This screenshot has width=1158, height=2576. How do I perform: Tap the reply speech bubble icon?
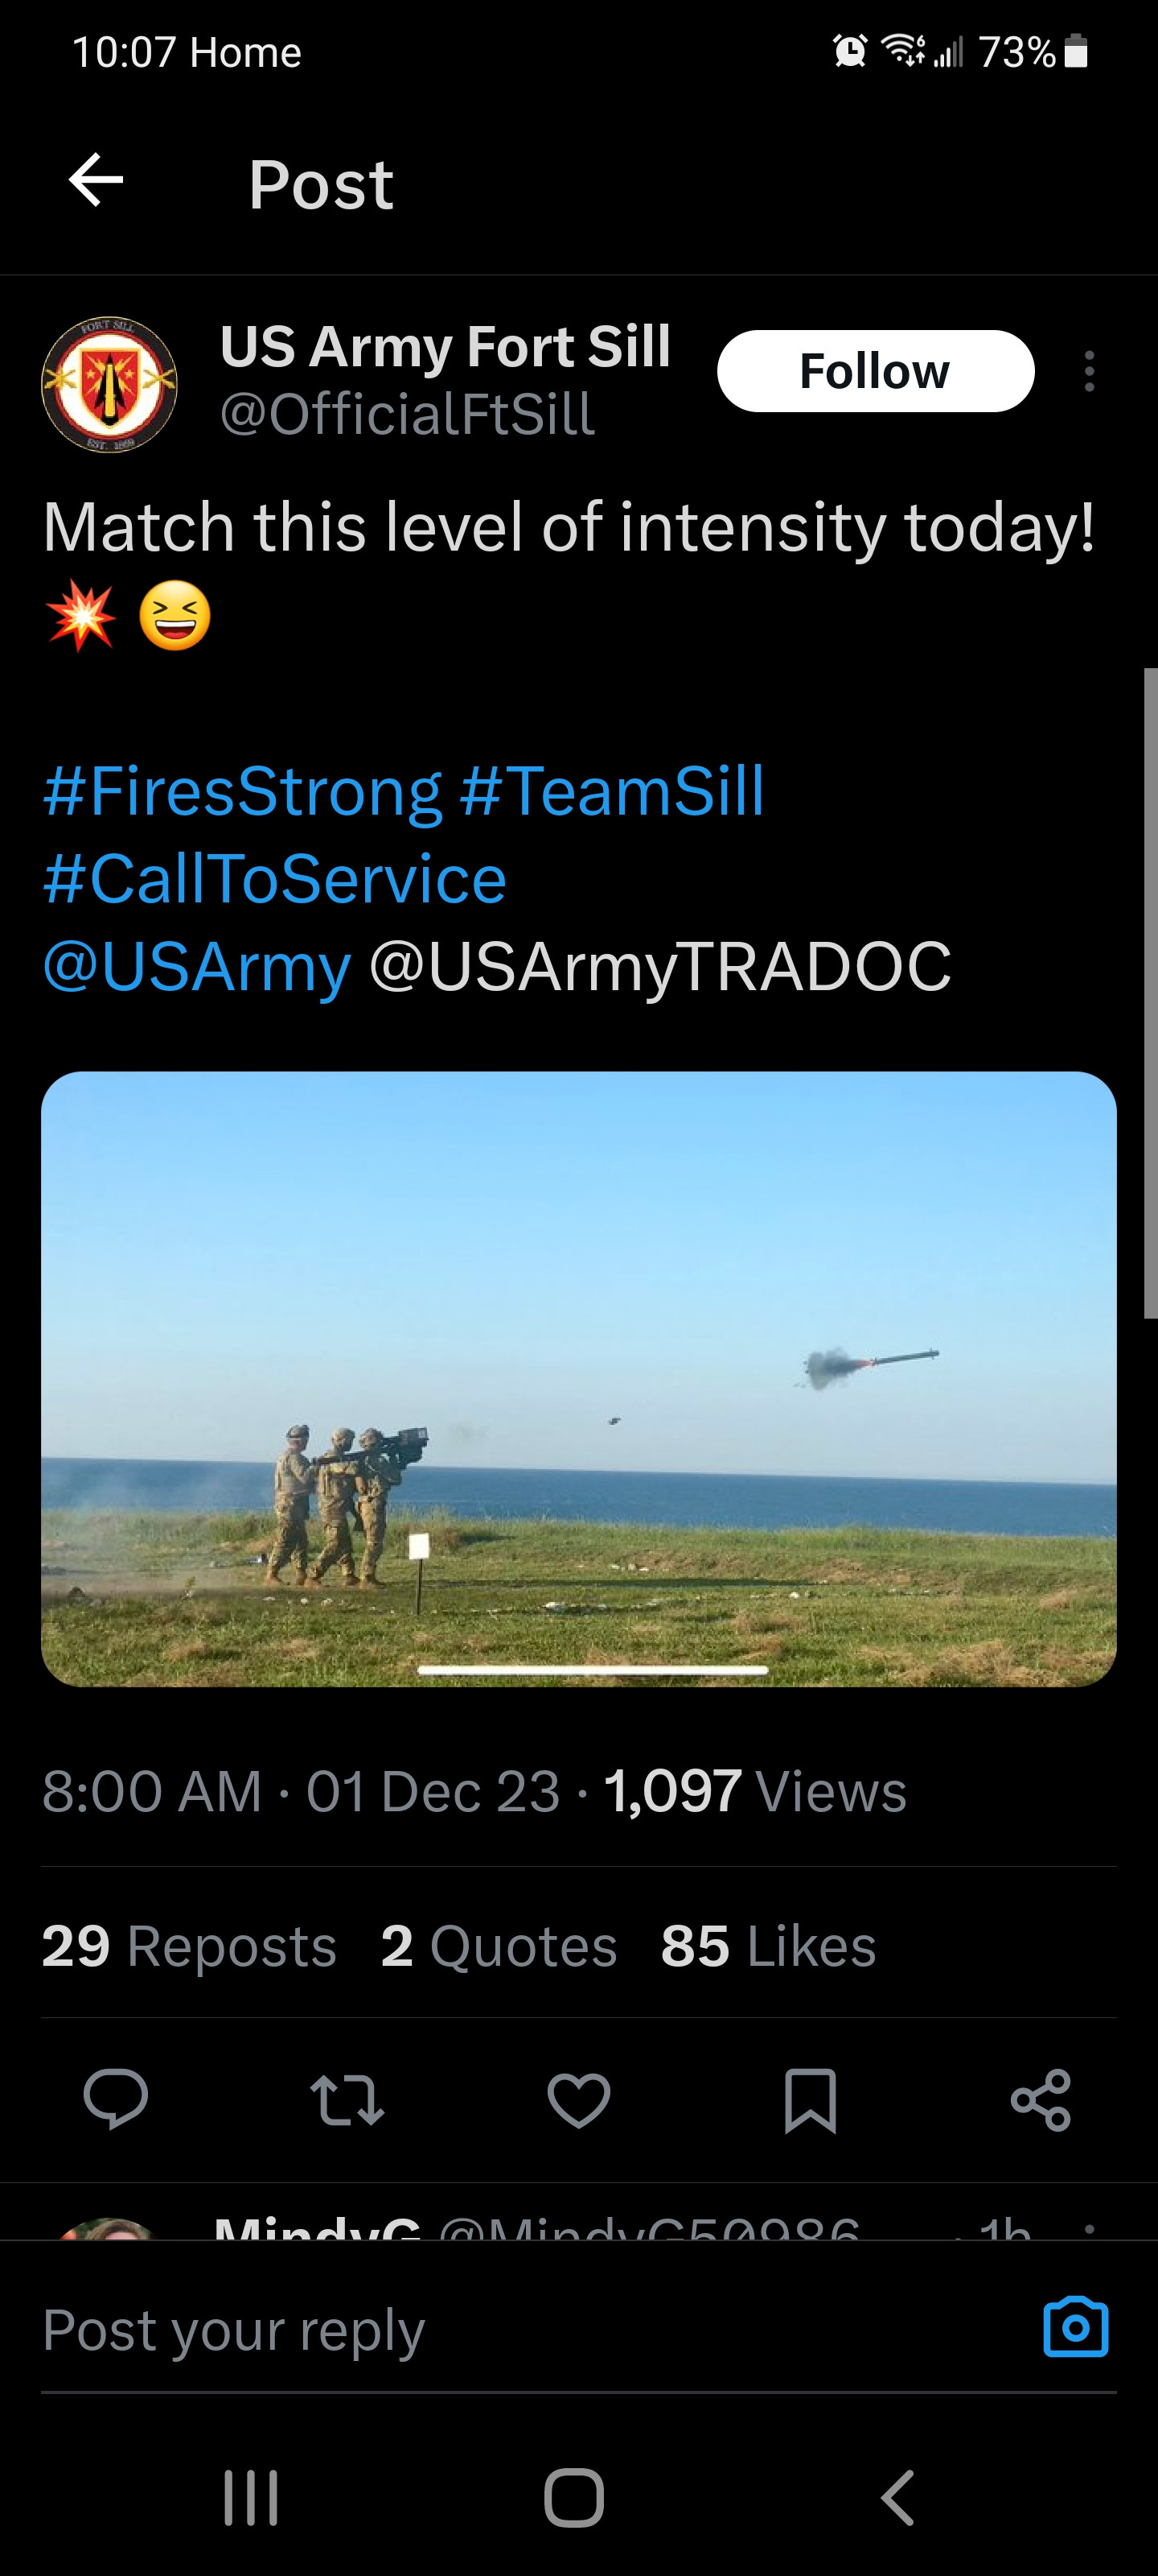[x=116, y=2099]
